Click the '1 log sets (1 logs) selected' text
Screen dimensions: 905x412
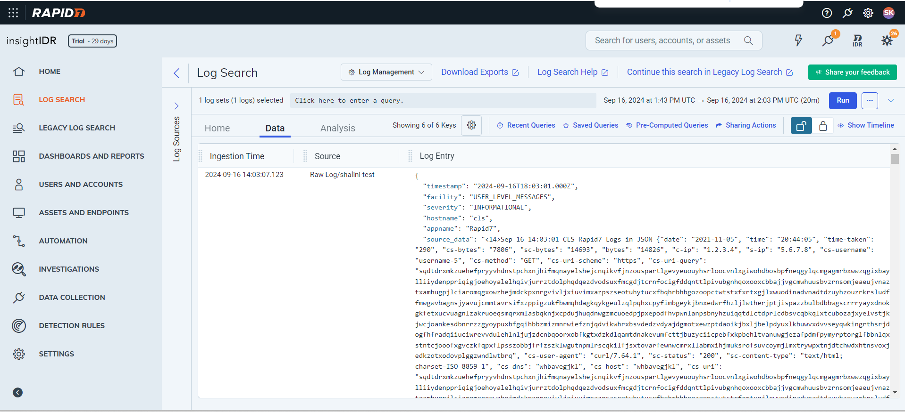(x=241, y=100)
